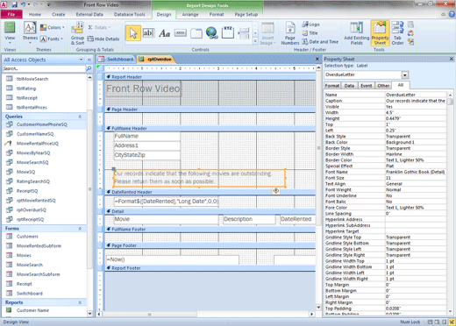This screenshot has width=456, height=326.
Task: Select the MovieSearchSubform form
Action: [38, 274]
